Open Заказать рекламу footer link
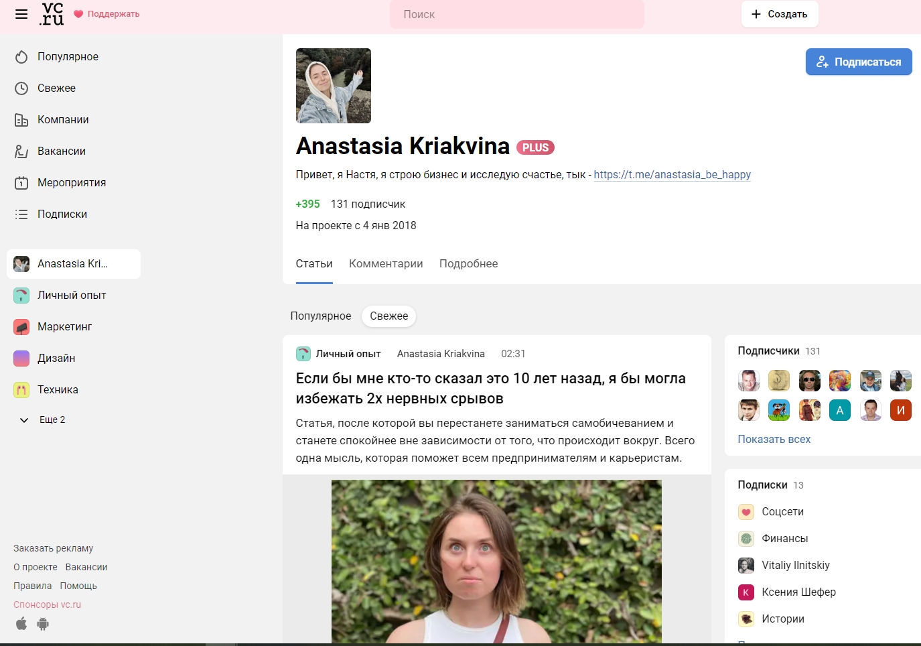 coord(54,549)
